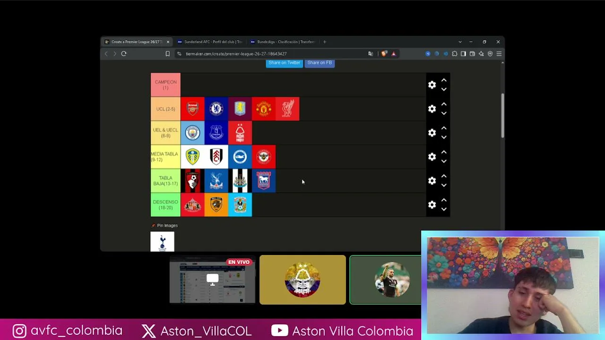Open the extensions puzzle-piece menu
Image resolution: width=605 pixels, height=340 pixels.
[455, 54]
